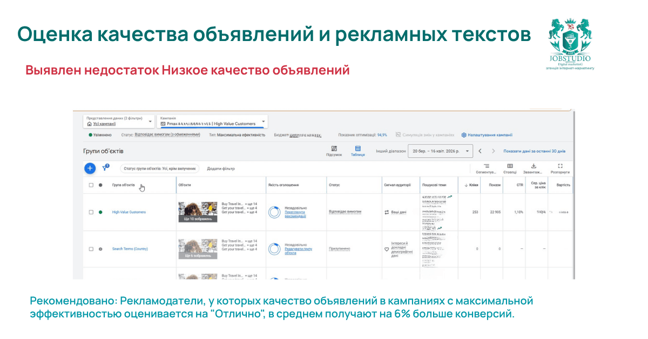Click the Об'єкти column header
Viewport: 648px width, 339px height.
click(184, 185)
